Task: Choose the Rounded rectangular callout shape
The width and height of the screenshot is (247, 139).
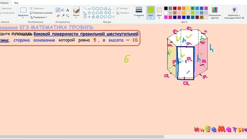Action: click(x=102, y=17)
